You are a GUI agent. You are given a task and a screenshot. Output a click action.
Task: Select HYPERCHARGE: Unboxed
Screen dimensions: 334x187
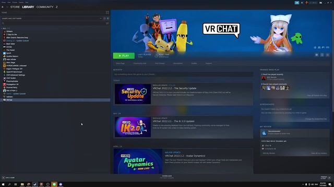16,65
